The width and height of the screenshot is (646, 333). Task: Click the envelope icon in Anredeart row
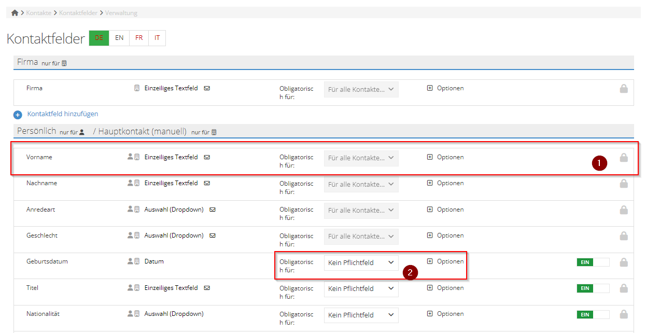pos(213,210)
